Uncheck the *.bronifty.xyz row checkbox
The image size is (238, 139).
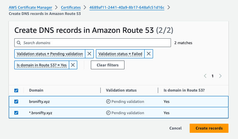coord(16,113)
